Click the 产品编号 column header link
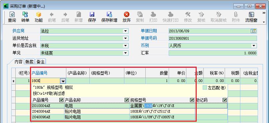Viewport: 269px width, 123px height. click(x=39, y=73)
